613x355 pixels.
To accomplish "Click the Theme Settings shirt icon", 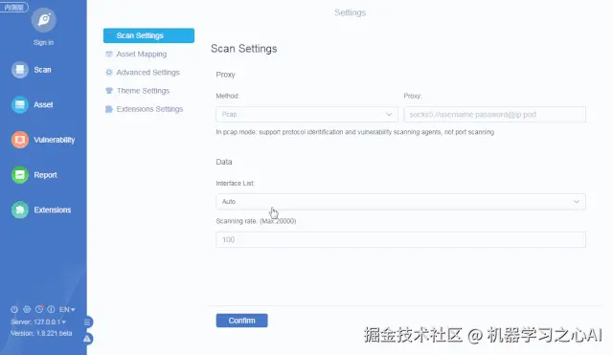I will click(x=109, y=91).
